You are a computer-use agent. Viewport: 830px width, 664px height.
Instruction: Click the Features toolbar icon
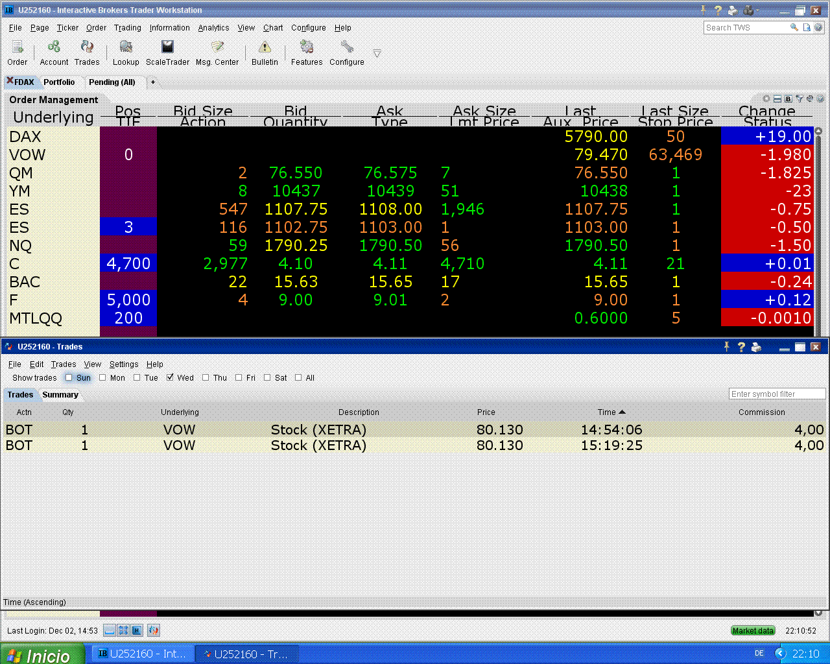(x=307, y=47)
